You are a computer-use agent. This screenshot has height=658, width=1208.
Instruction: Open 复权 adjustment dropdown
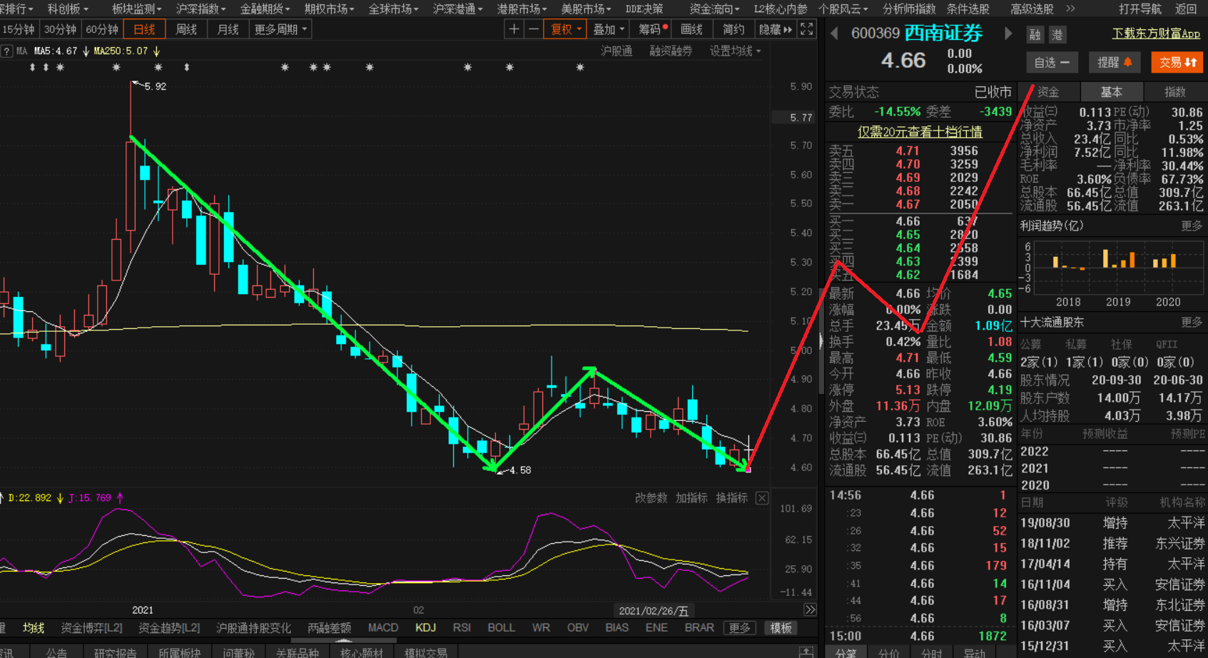coord(565,29)
